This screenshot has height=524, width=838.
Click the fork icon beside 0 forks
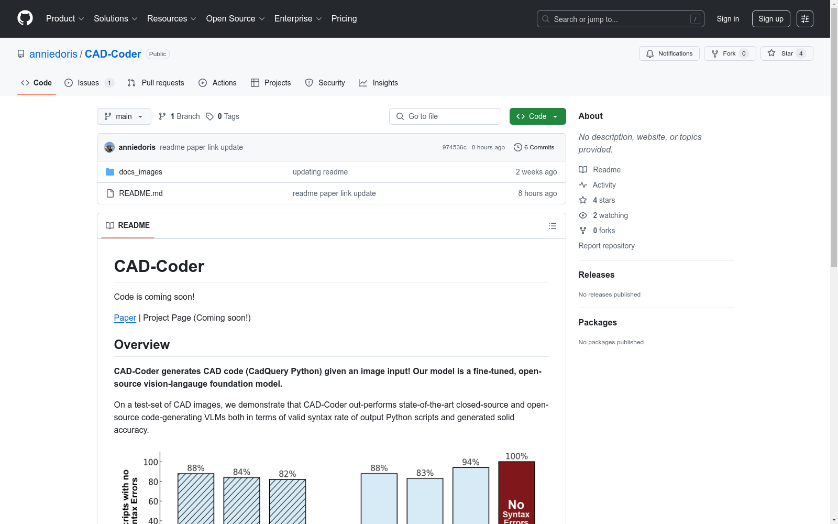583,231
